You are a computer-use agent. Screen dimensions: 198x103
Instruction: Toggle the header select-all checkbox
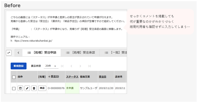tap(14, 77)
